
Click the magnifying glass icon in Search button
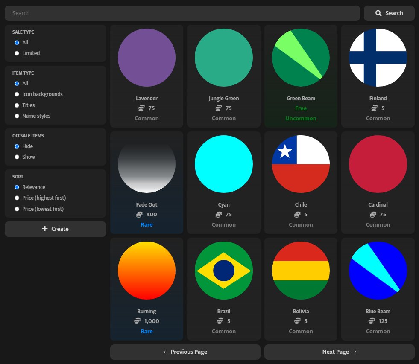click(378, 13)
